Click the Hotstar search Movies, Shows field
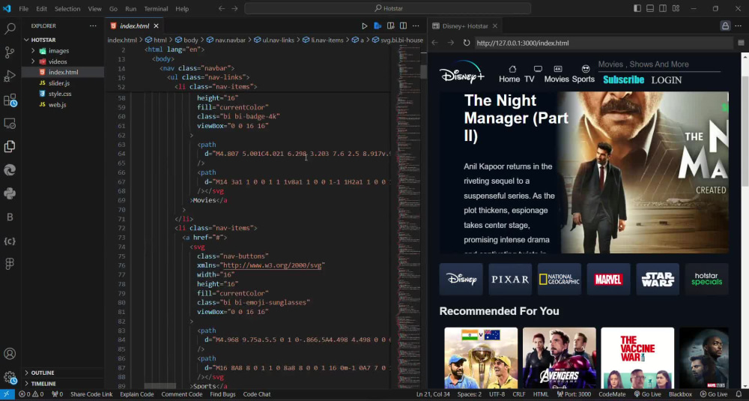Screen dimensions: 749x401 click(658, 64)
